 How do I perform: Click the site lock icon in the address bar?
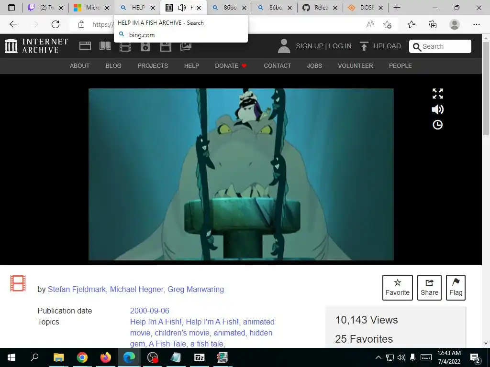(81, 24)
